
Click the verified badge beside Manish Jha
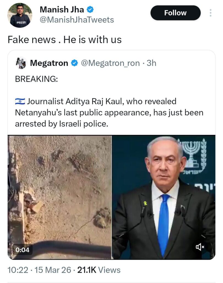click(x=90, y=10)
